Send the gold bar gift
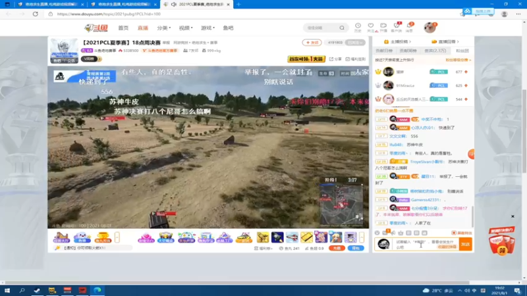Image resolution: width=527 pixels, height=296 pixels. tap(306, 237)
